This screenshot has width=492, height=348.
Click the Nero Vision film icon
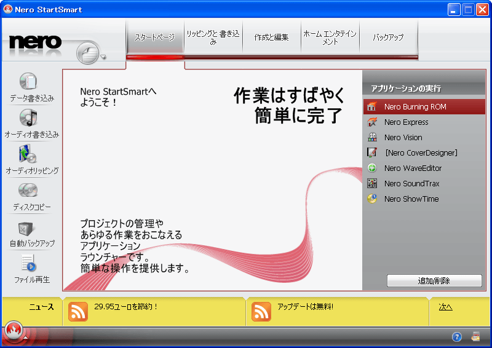point(372,138)
